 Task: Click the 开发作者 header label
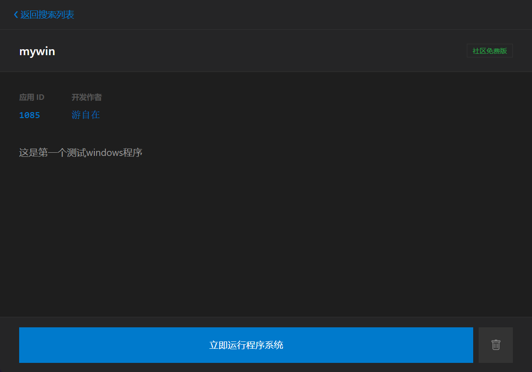pos(87,97)
